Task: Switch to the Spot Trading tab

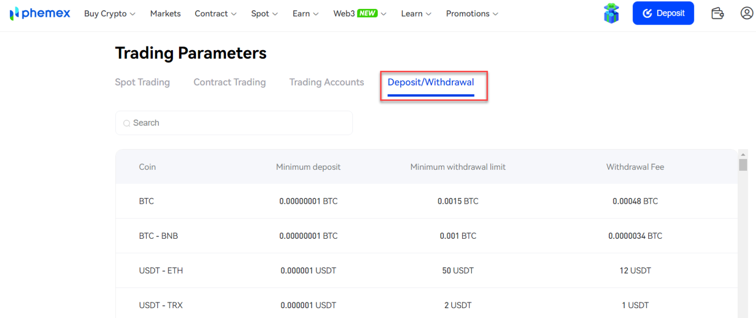Action: click(142, 82)
